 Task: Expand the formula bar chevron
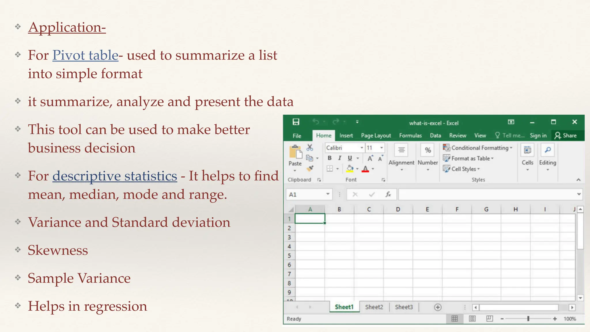click(579, 194)
